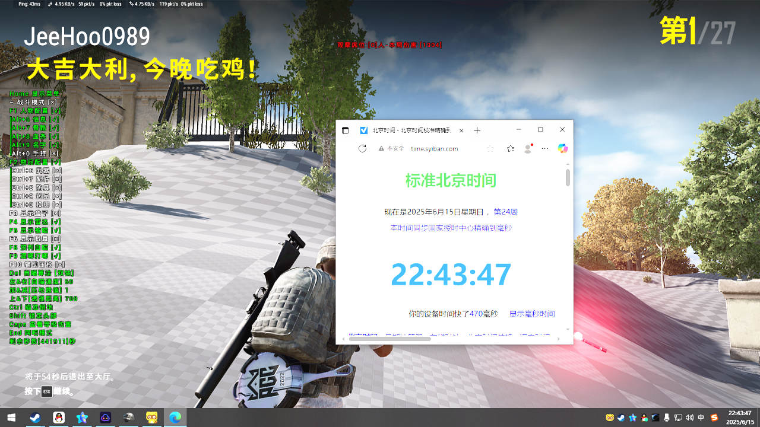The height and width of the screenshot is (427, 760).
Task: Toggle Alt+9 名字 option
Action: coord(36,145)
